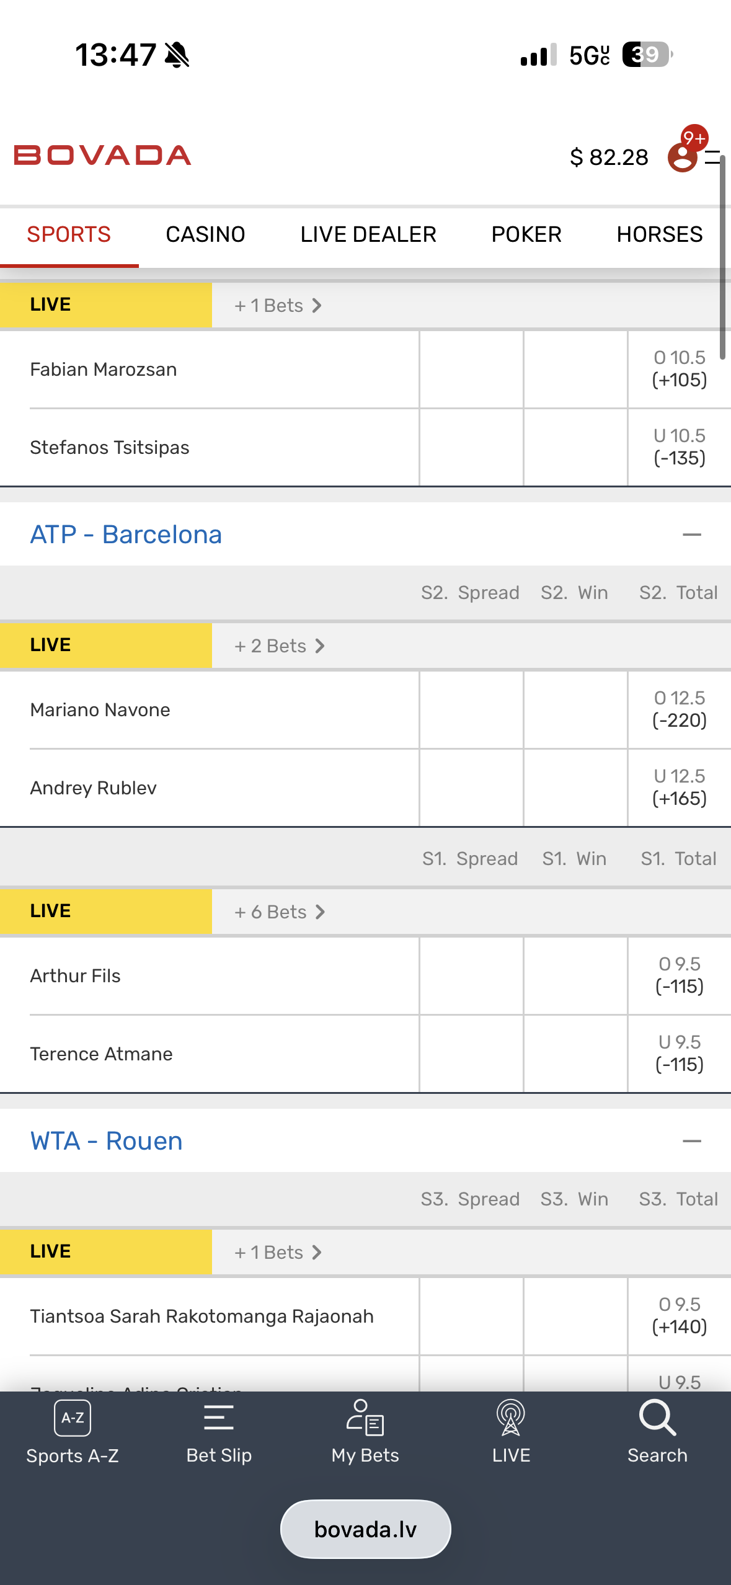Expand +6 Bets for Fils vs Atmane

pyautogui.click(x=280, y=912)
